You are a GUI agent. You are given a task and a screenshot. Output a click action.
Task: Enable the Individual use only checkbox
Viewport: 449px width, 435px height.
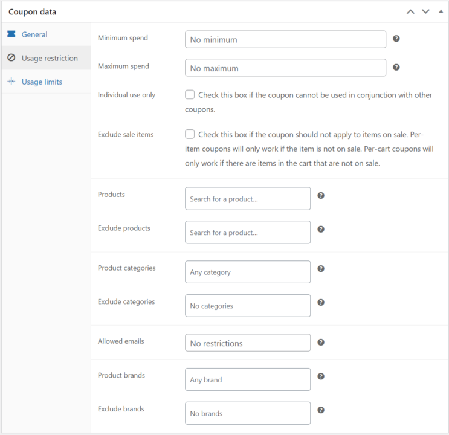[x=190, y=95]
